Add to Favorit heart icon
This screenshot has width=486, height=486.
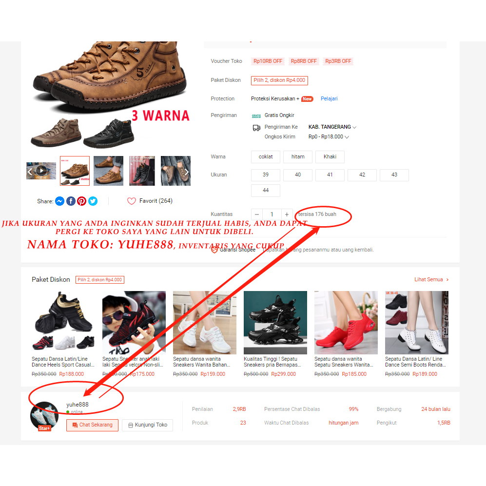(x=132, y=201)
